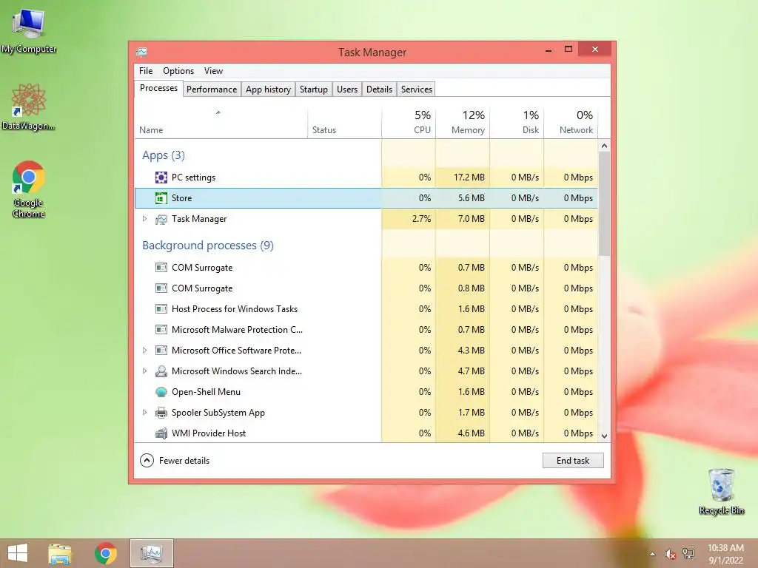Select the Store row name text
The width and height of the screenshot is (758, 568).
click(x=182, y=198)
